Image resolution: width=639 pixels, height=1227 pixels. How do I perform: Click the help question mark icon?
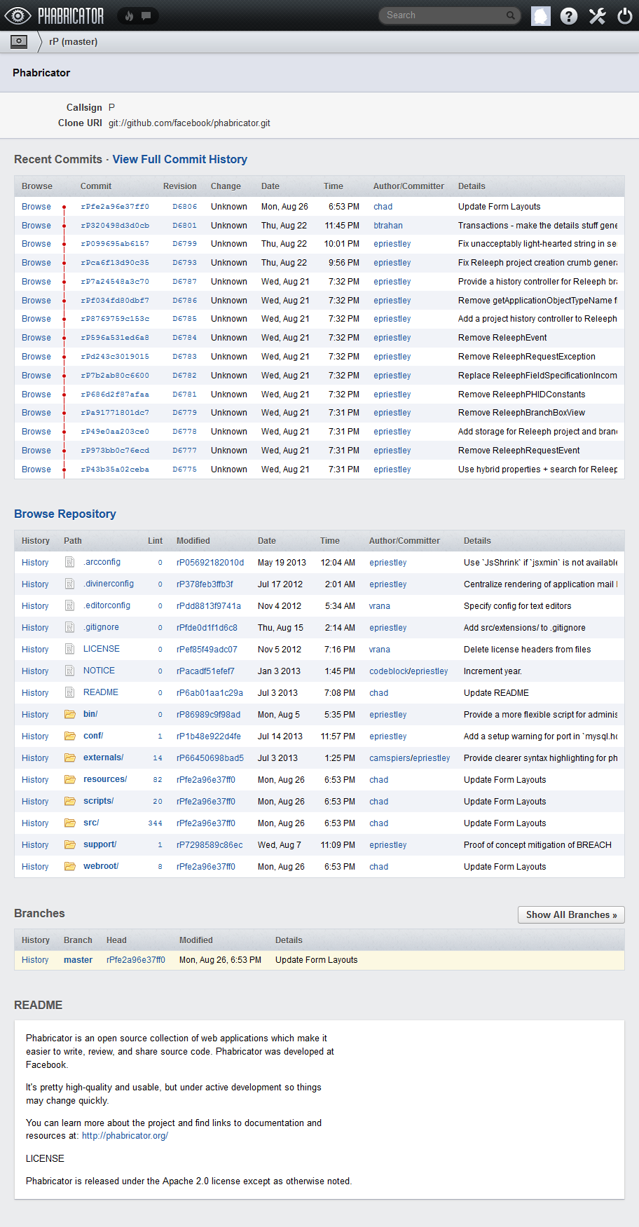pos(569,16)
